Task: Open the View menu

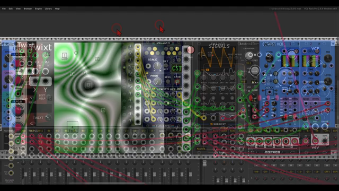Action: click(18, 8)
